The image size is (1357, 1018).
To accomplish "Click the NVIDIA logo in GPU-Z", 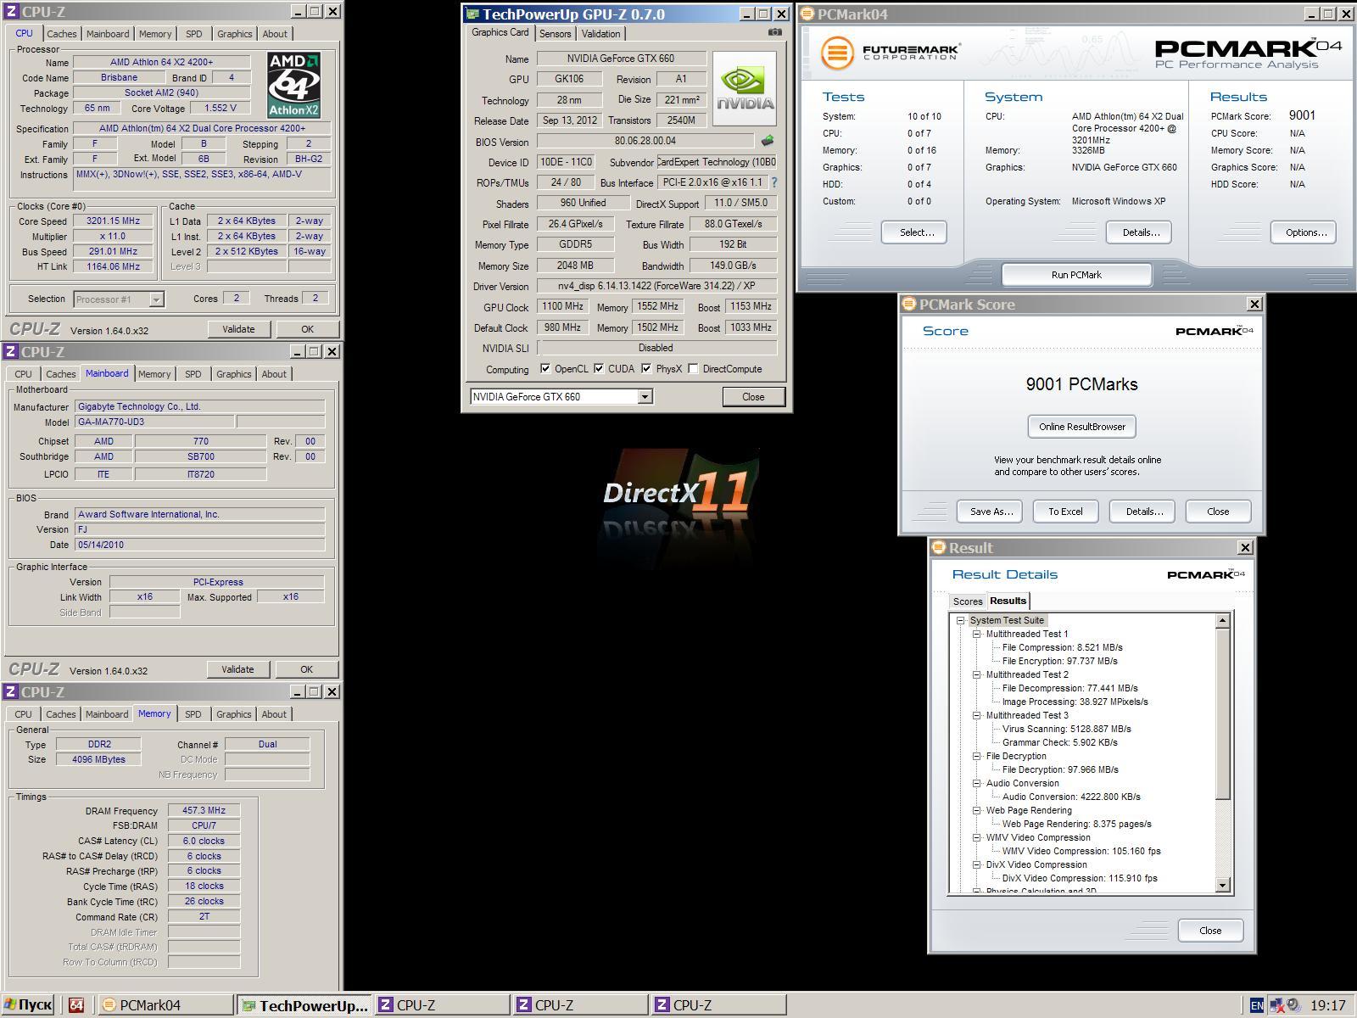I will 745,88.
